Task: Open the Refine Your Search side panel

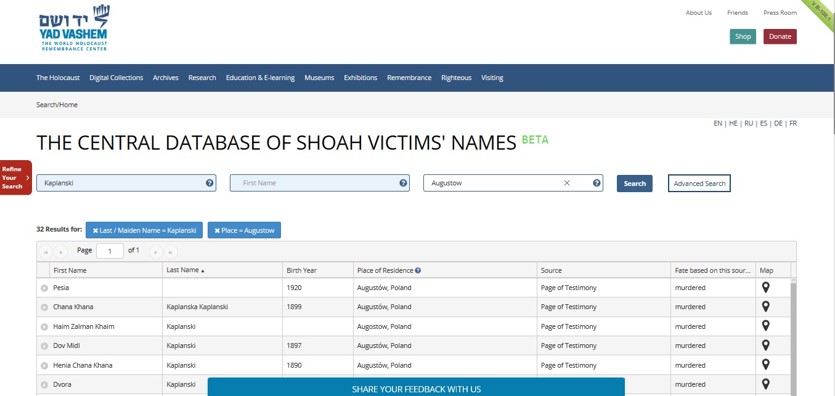Action: click(15, 177)
